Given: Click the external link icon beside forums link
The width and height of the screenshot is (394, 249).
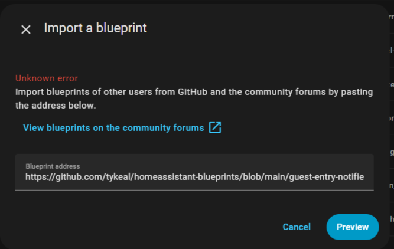Looking at the screenshot, I should [215, 127].
